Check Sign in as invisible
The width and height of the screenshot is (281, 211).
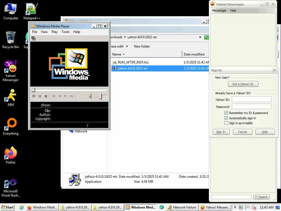[226, 123]
